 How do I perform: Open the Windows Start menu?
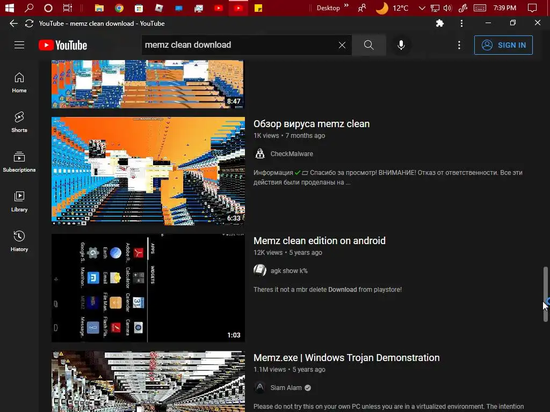point(10,8)
